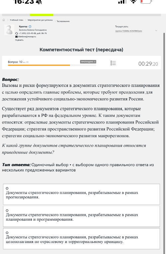Click the curator phone number
Viewport: 166px width, 254px height.
coord(33,33)
